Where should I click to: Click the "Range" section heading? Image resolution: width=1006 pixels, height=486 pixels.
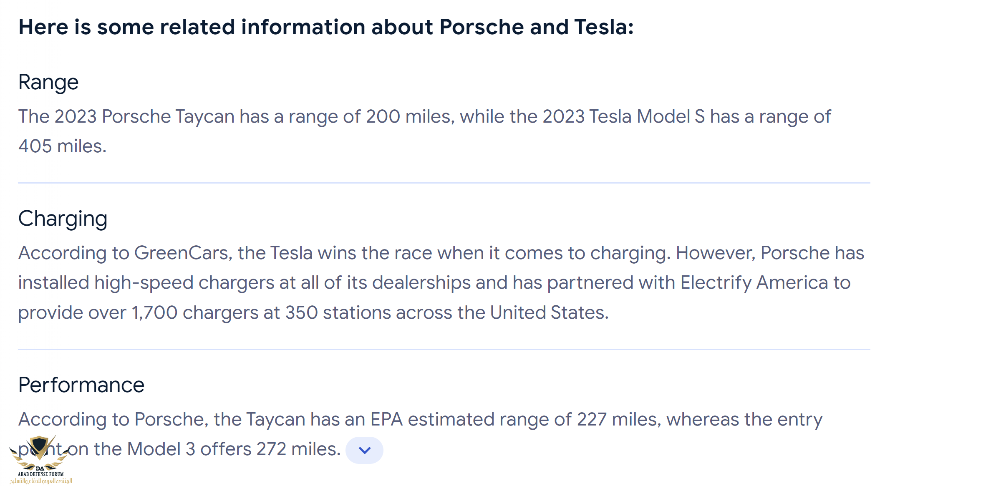48,82
